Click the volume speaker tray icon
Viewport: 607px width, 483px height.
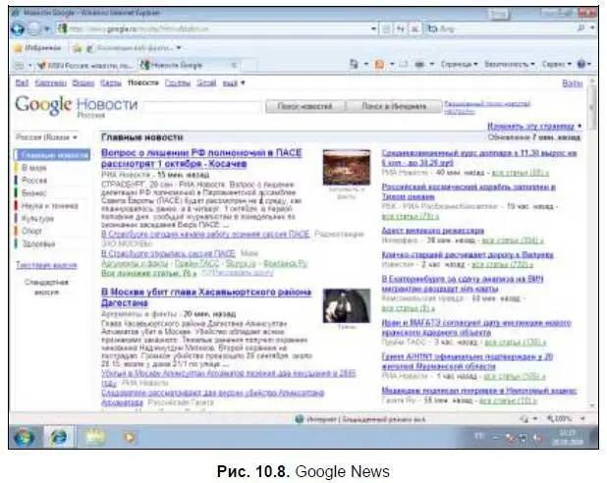coord(537,438)
